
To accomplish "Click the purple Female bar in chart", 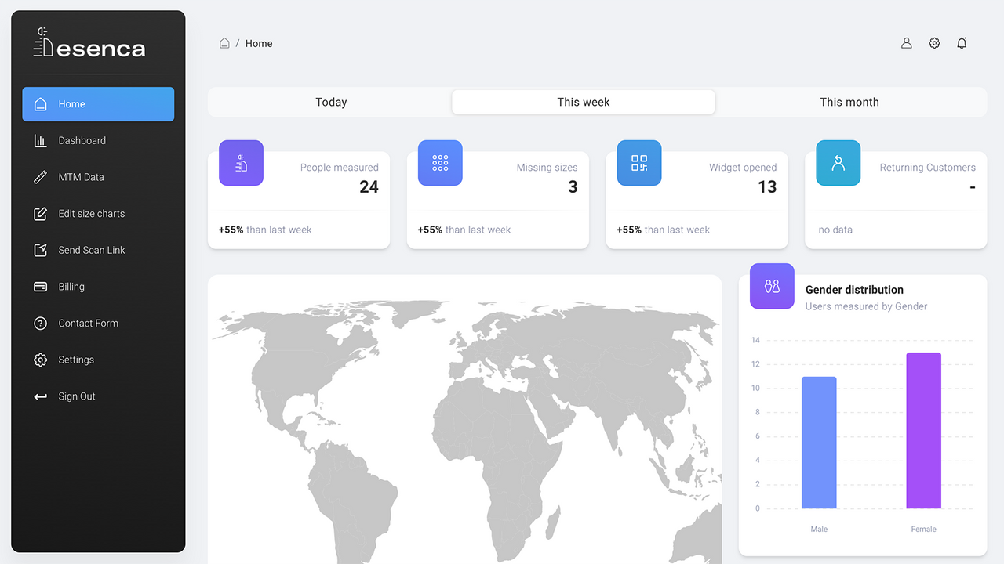I will pos(923,431).
